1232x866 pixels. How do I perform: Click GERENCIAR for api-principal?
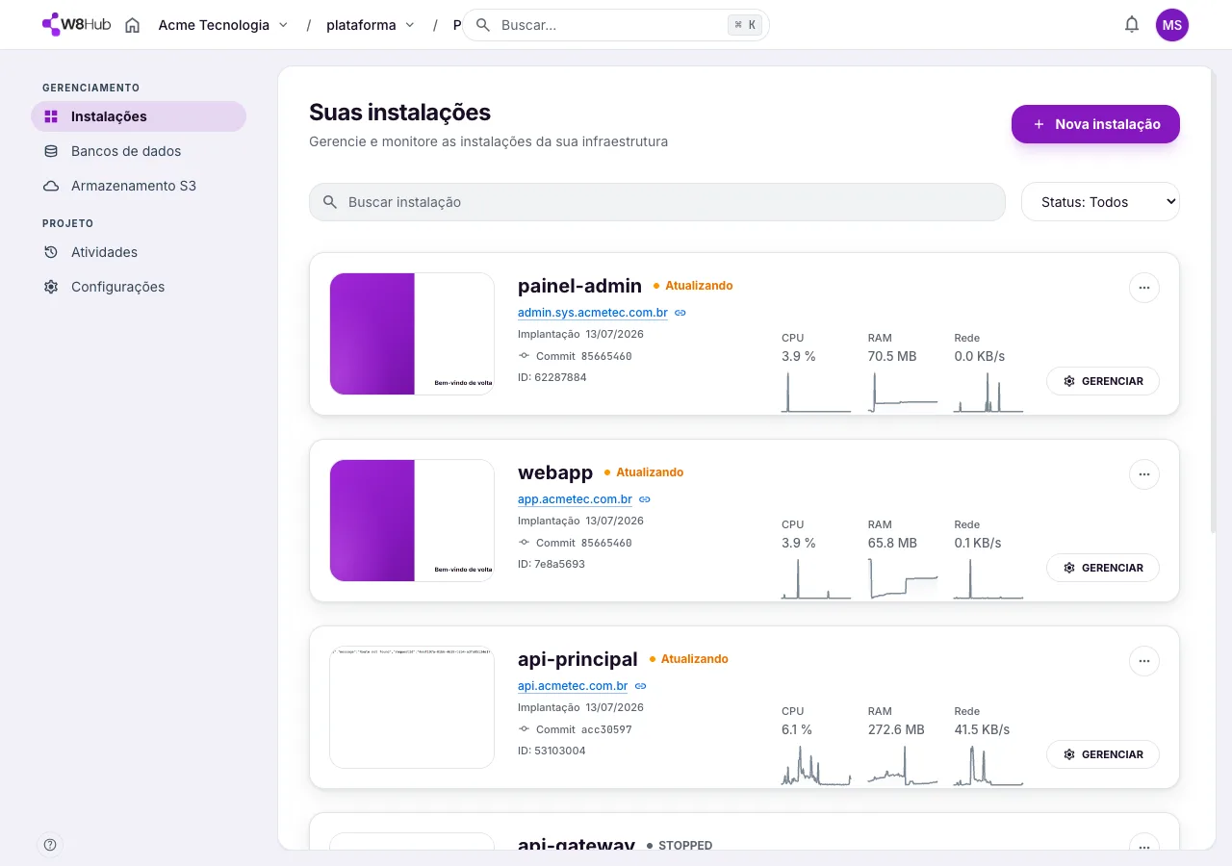click(1103, 754)
